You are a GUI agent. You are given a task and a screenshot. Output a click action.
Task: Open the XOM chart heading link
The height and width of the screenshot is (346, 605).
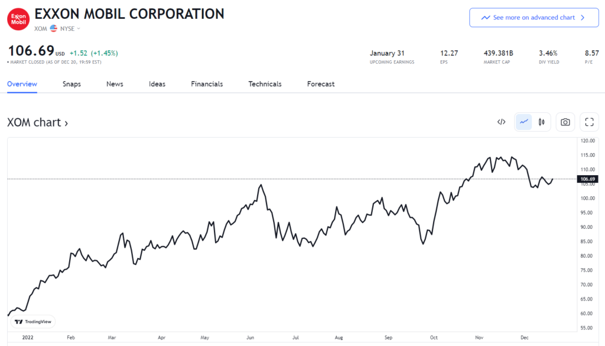click(x=37, y=122)
